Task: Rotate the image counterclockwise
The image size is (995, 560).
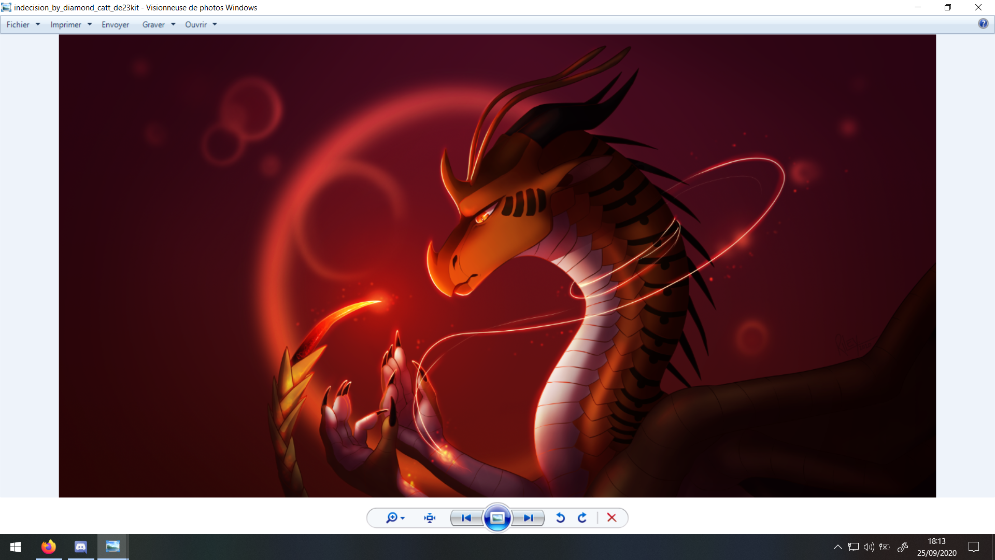Action: [x=560, y=517]
